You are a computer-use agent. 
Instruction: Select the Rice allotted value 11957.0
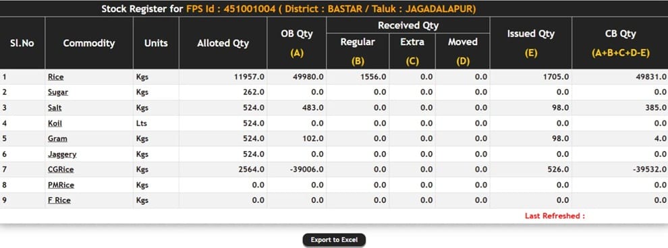point(249,77)
